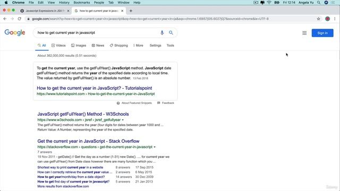Bookmark this page with star icon
The image size is (340, 191).
point(318,19)
